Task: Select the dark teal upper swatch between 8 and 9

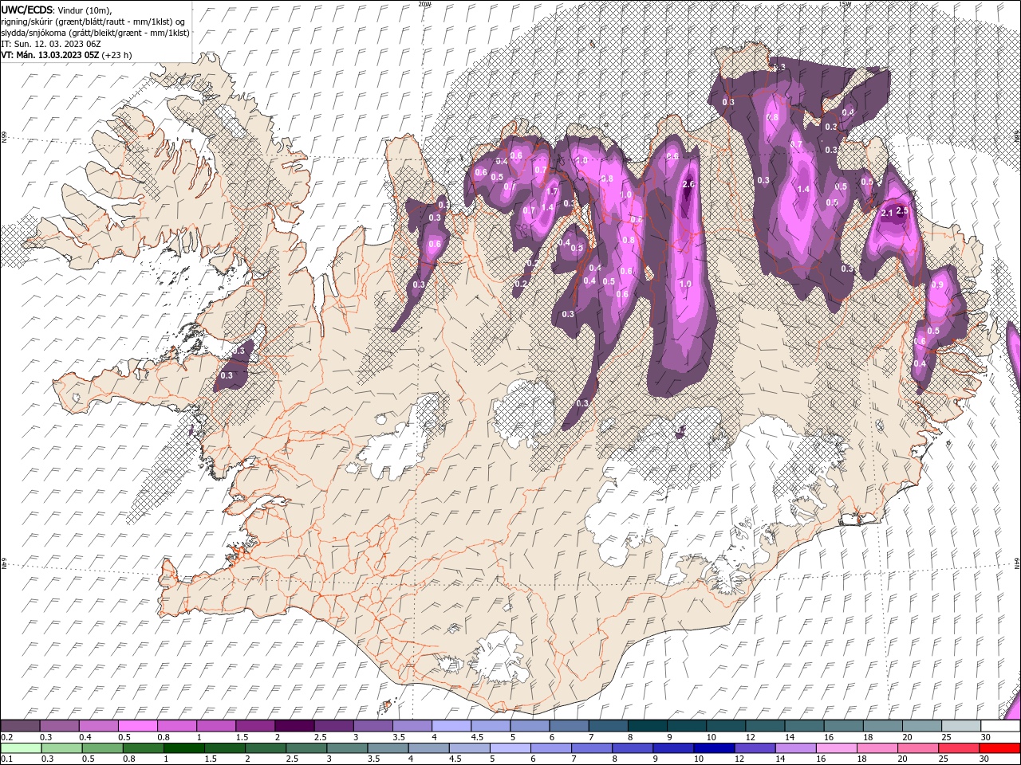Action: click(x=648, y=726)
